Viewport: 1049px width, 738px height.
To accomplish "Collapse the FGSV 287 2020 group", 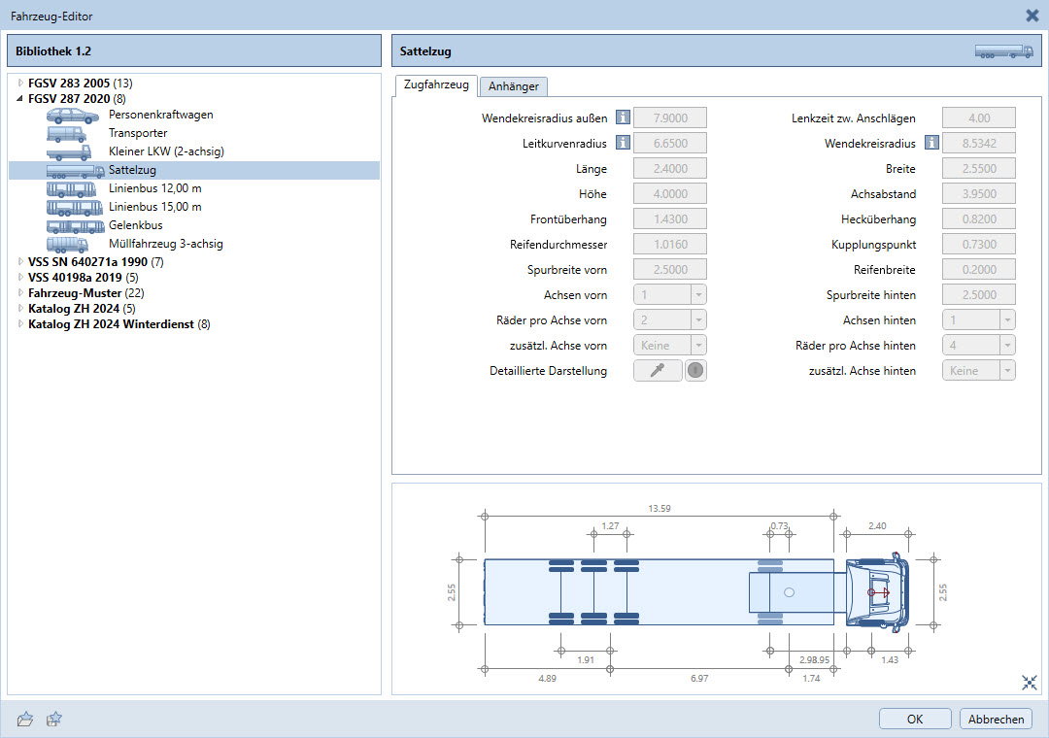I will (20, 99).
